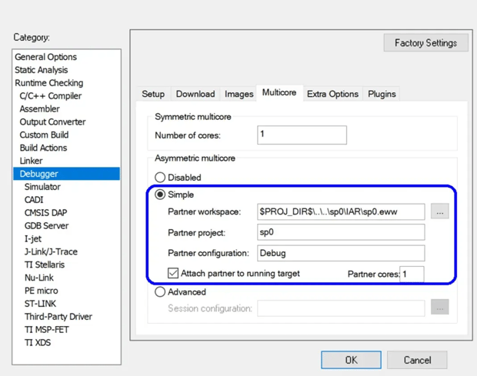Select I-jet in the category list
477x376 pixels.
click(33, 238)
